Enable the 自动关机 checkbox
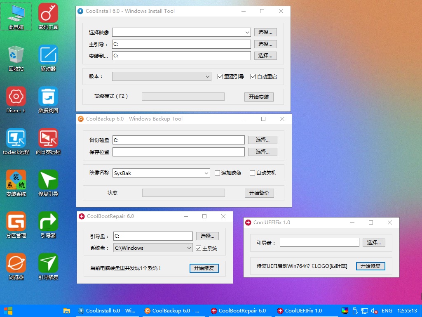 pyautogui.click(x=253, y=173)
